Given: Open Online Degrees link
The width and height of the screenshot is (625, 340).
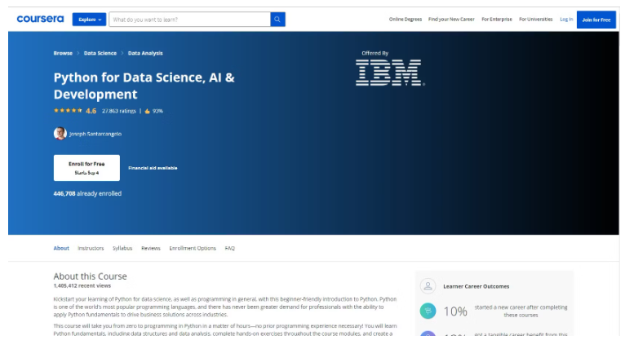Looking at the screenshot, I should click(406, 19).
